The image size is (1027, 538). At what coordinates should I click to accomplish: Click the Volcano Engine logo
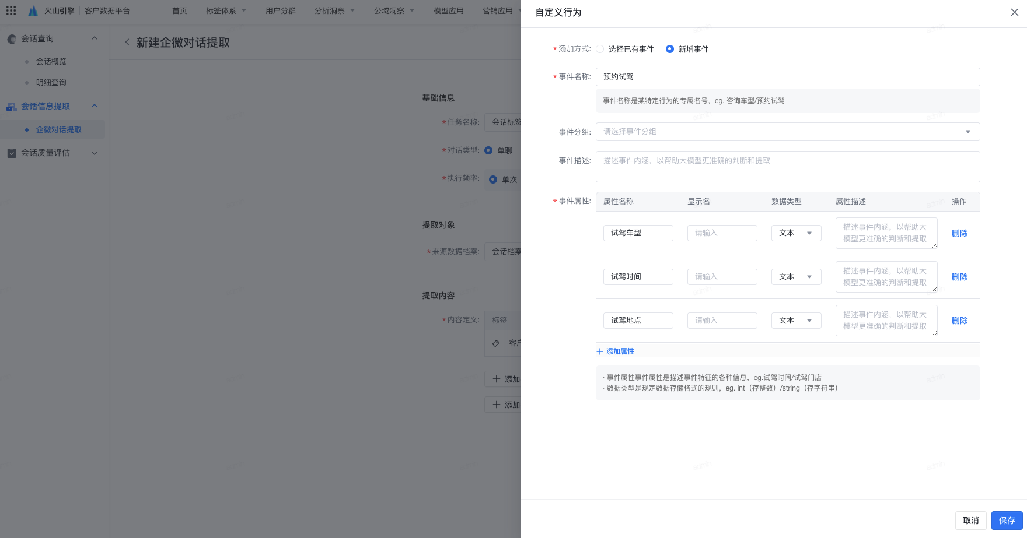coord(33,10)
